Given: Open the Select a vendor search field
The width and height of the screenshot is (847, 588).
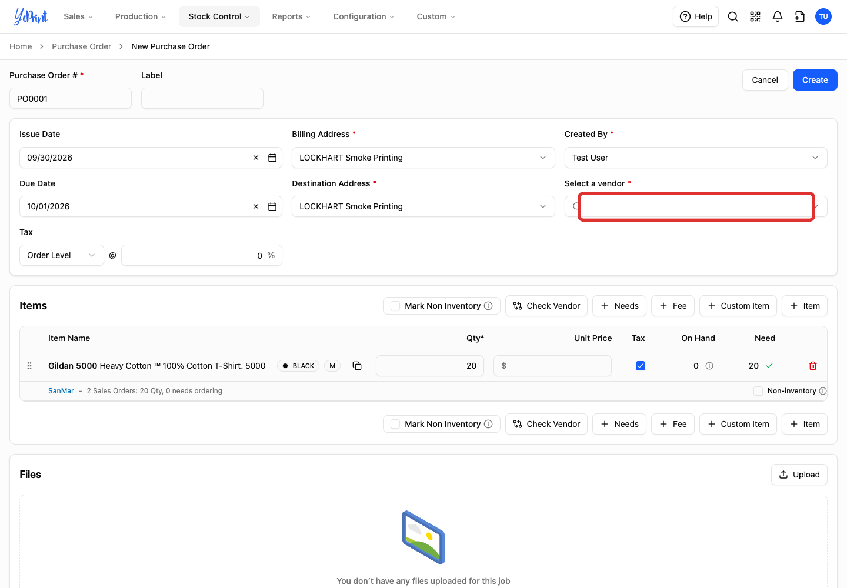Looking at the screenshot, I should pyautogui.click(x=696, y=206).
